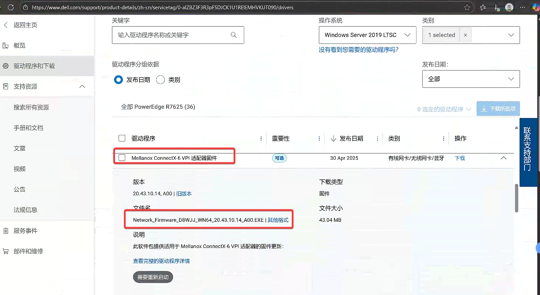540x295 pixels.
Task: Click the 可选 importance badge
Action: (x=279, y=158)
